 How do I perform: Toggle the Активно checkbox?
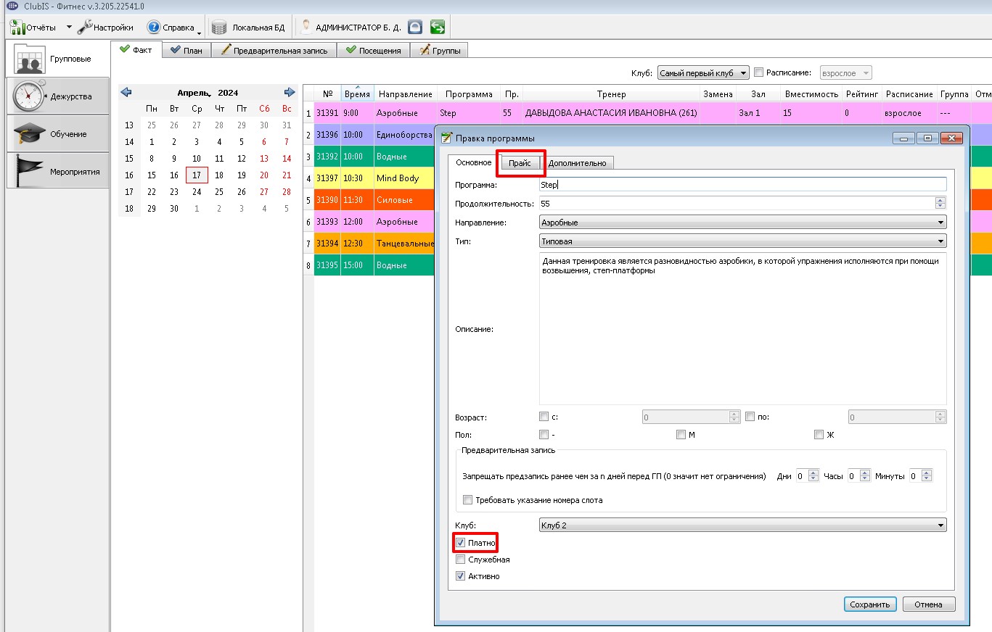460,576
